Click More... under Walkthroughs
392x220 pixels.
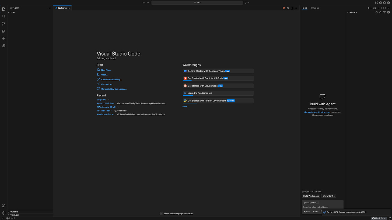click(185, 107)
